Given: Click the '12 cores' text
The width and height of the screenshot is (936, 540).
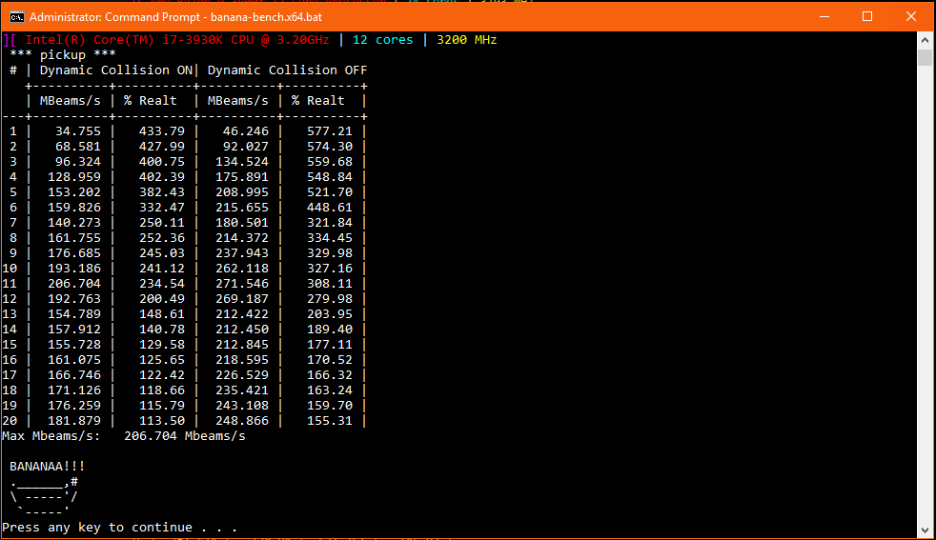Looking at the screenshot, I should tap(382, 40).
